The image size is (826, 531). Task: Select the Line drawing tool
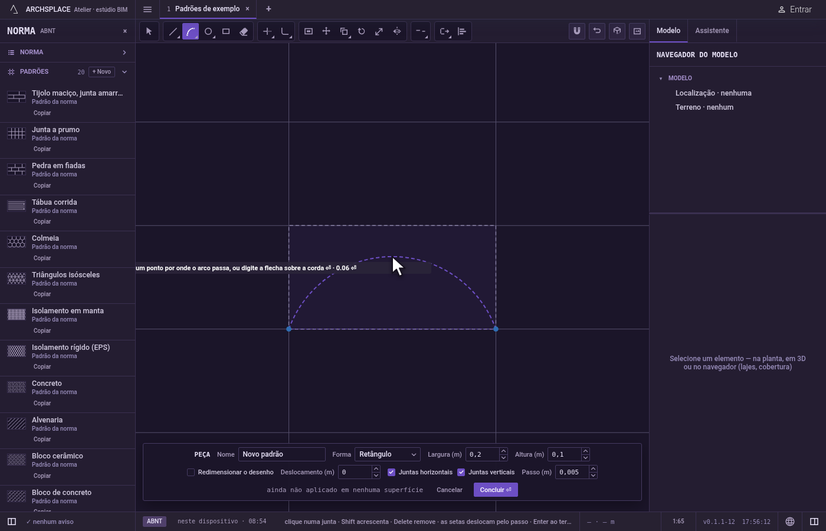173,31
